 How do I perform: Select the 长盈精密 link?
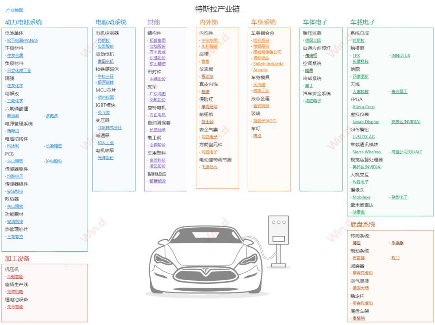54,146
